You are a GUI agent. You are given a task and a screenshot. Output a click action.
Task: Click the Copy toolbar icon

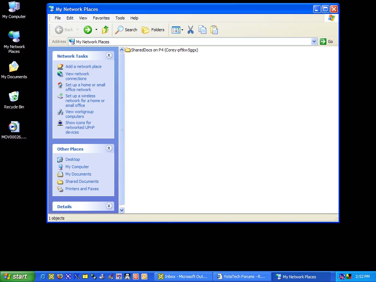(x=202, y=30)
